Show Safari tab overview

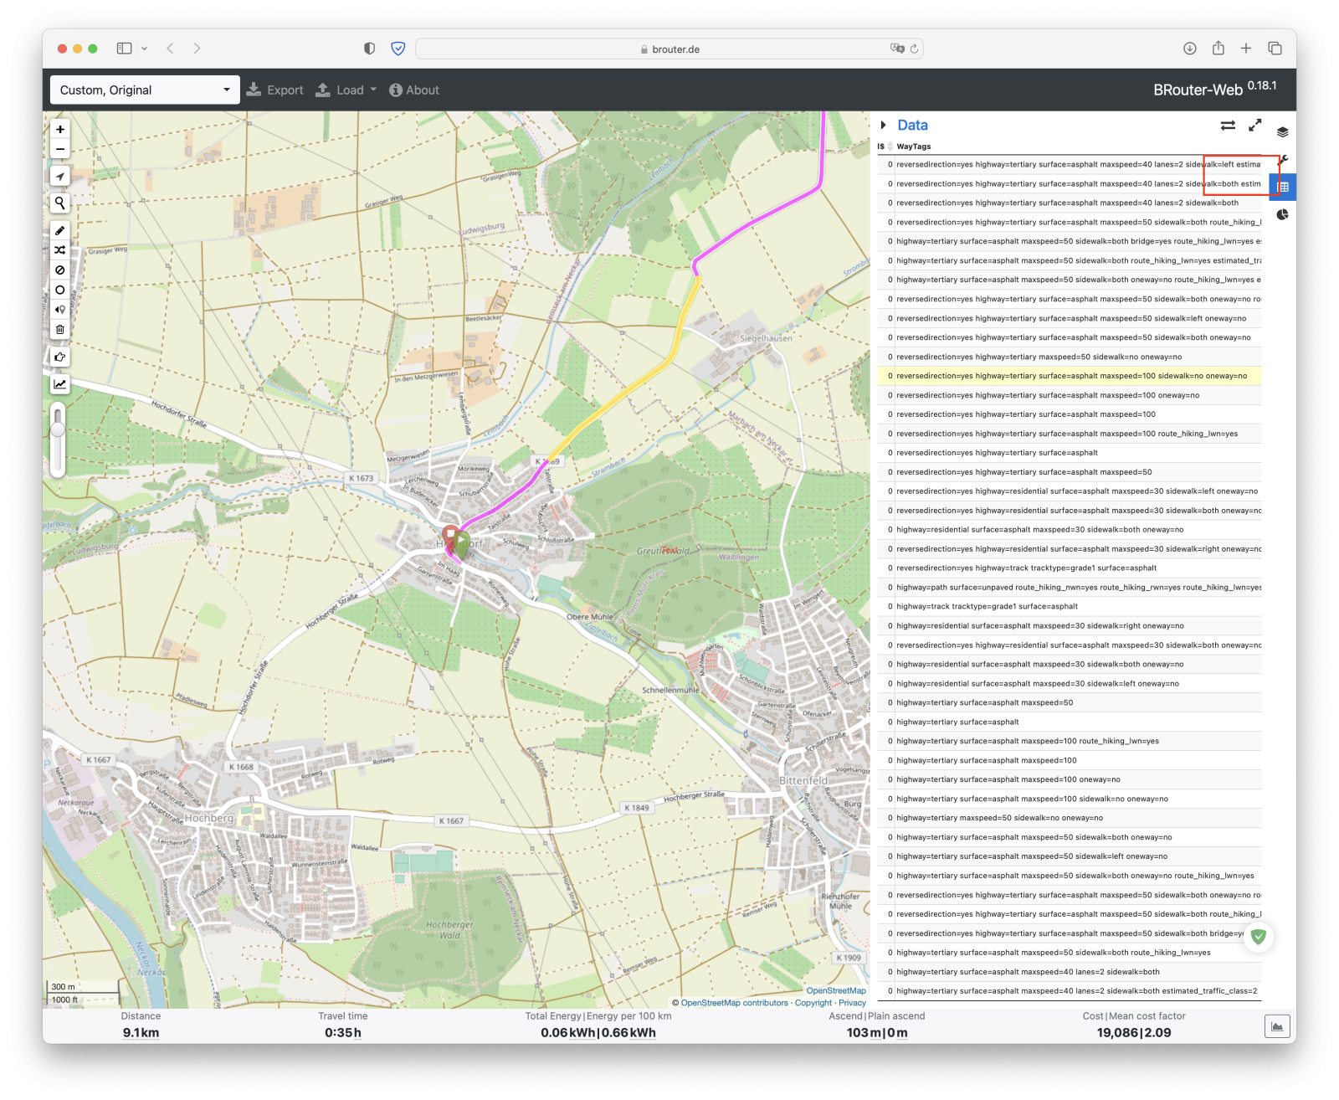click(1275, 49)
